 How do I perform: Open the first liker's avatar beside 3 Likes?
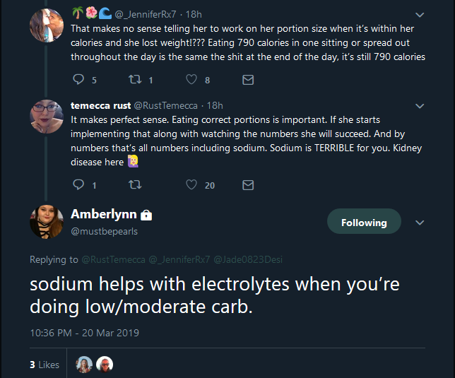[x=84, y=365]
